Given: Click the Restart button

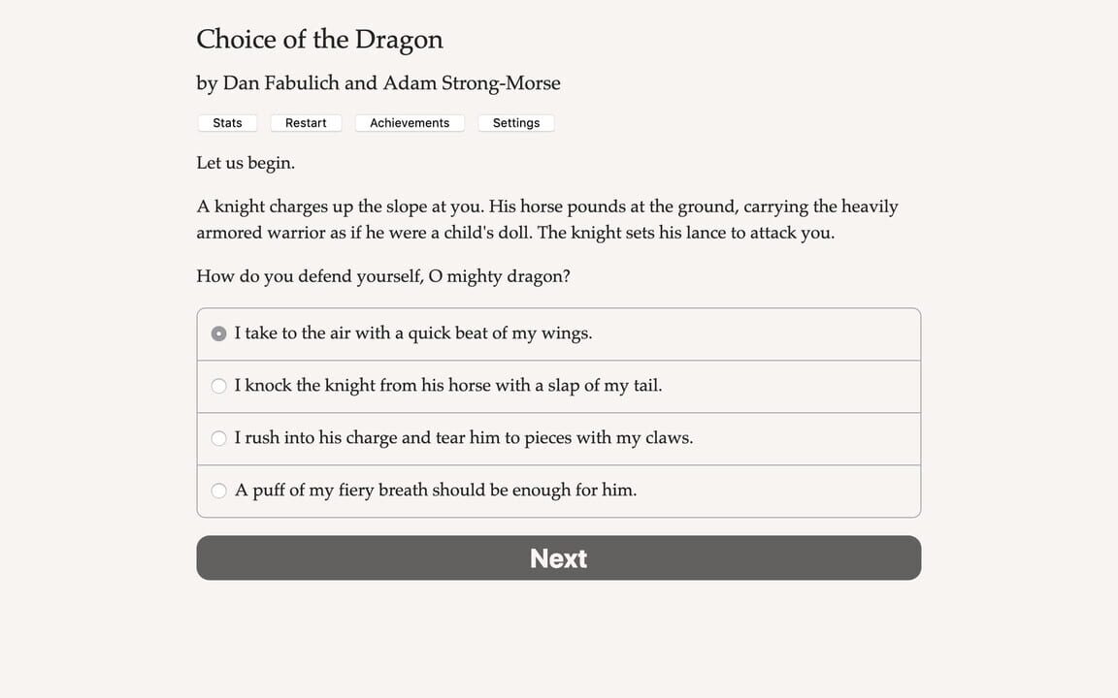Looking at the screenshot, I should (x=306, y=122).
